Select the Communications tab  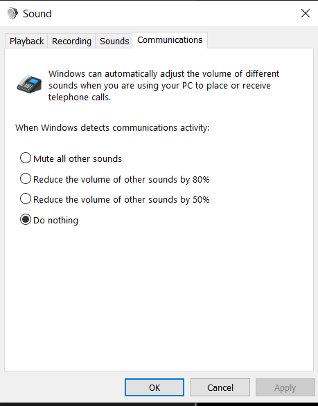click(170, 40)
